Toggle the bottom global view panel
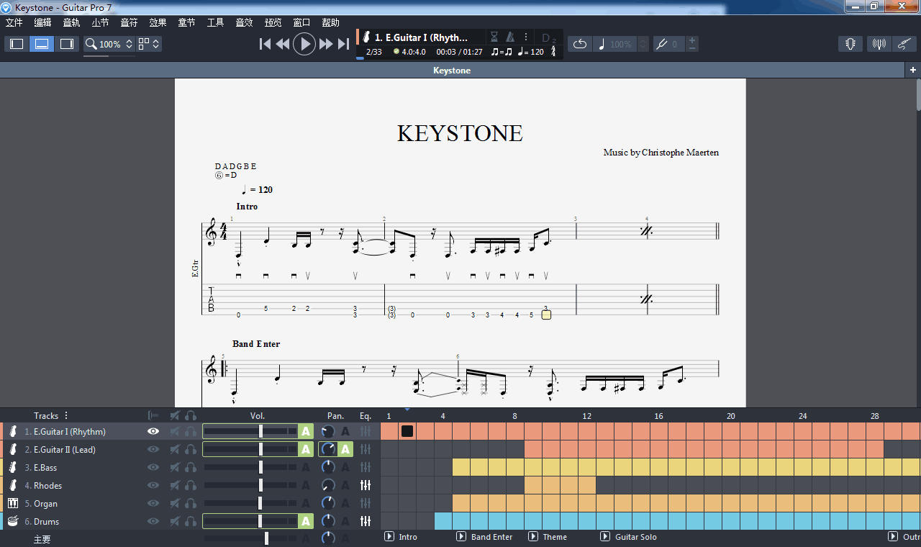This screenshot has width=921, height=547. pos(42,44)
